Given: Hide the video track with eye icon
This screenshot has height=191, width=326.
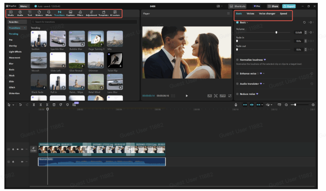Looking at the screenshot, I should pyautogui.click(x=18, y=149).
